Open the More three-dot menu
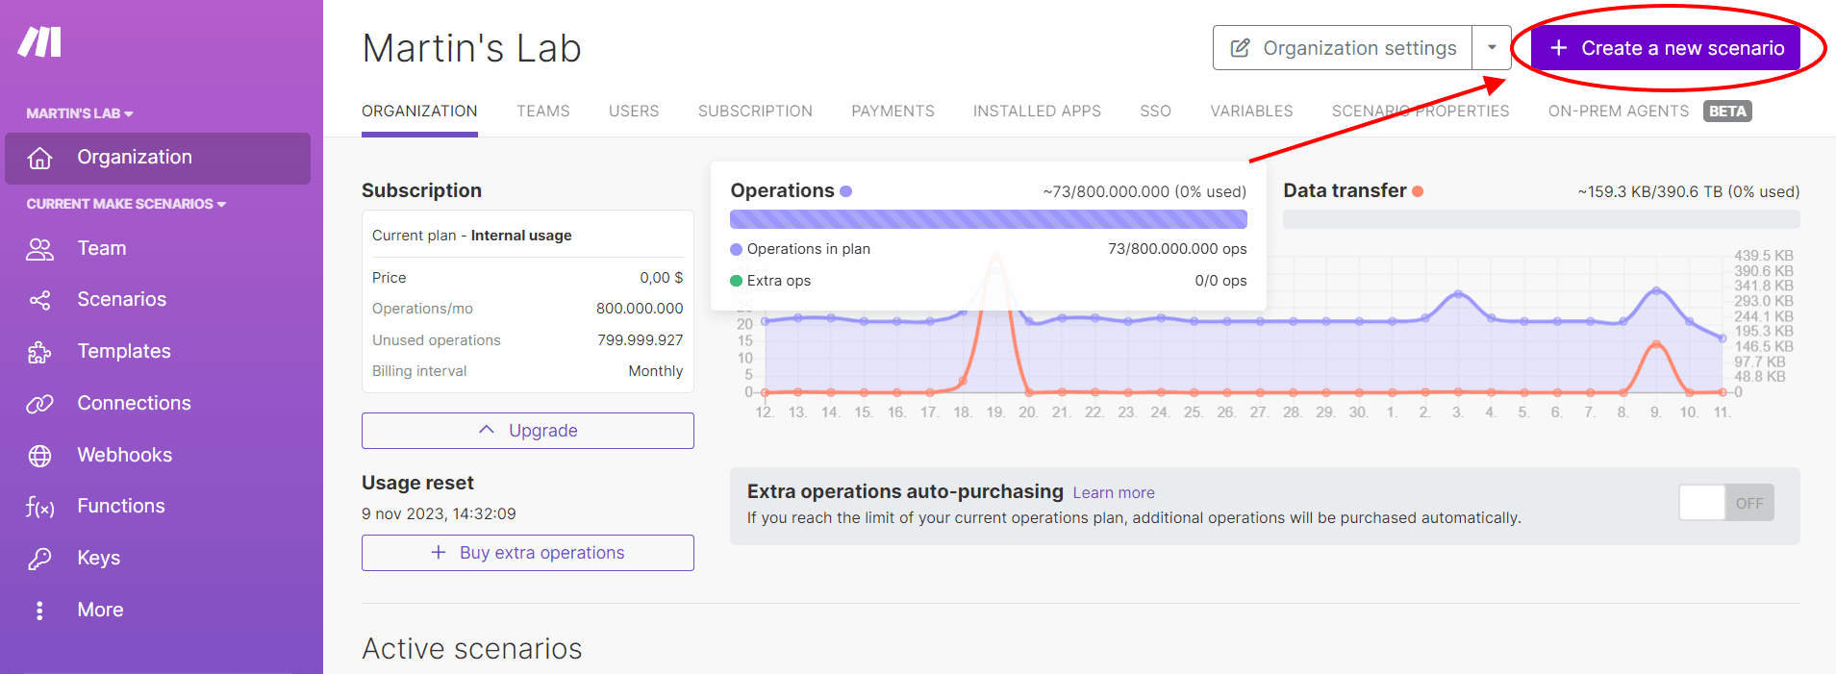 tap(39, 611)
